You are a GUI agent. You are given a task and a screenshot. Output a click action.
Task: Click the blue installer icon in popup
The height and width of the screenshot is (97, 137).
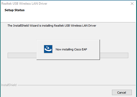coord(48,49)
